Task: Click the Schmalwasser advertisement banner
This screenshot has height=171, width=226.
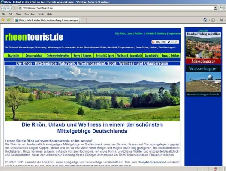Action: 203,48
